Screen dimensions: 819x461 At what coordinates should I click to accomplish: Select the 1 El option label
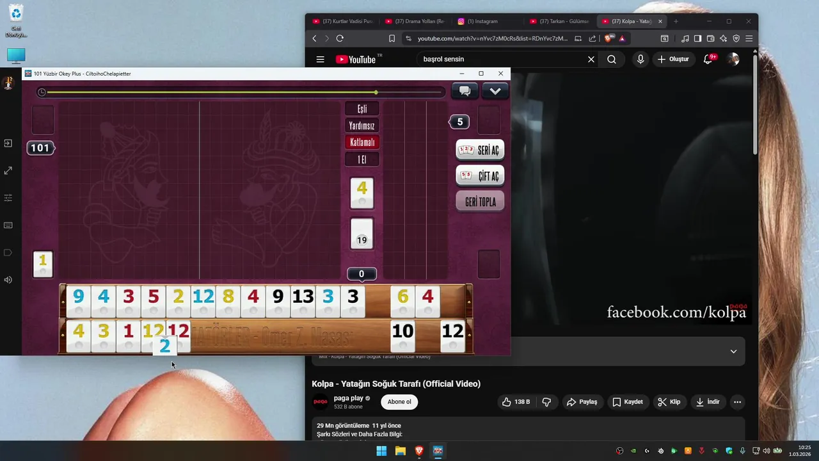(x=362, y=159)
